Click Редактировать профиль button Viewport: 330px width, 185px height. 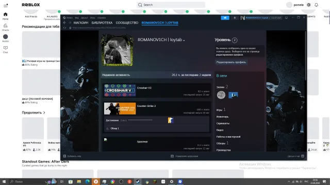tap(231, 62)
